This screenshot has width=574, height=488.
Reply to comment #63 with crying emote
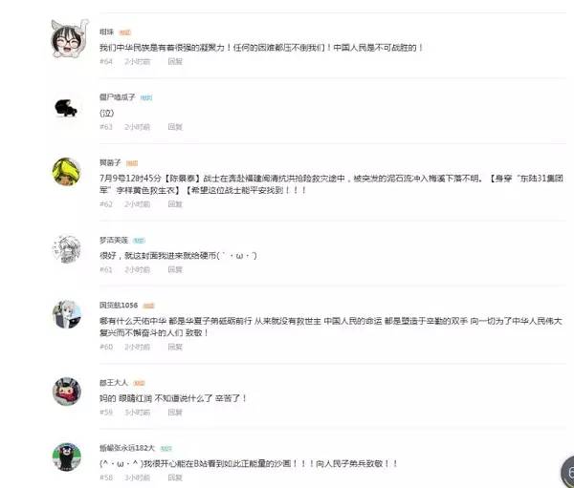pos(175,127)
